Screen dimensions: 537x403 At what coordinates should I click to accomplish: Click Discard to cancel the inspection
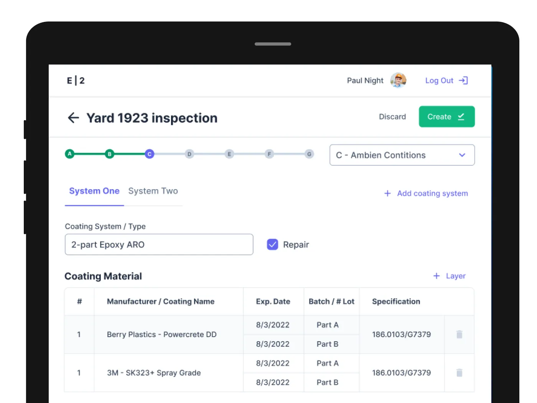click(x=392, y=117)
